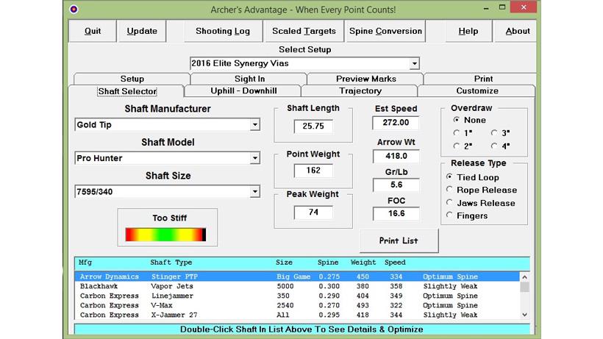The width and height of the screenshot is (603, 339).
Task: Select the Shaft Selector tab
Action: pyautogui.click(x=127, y=91)
